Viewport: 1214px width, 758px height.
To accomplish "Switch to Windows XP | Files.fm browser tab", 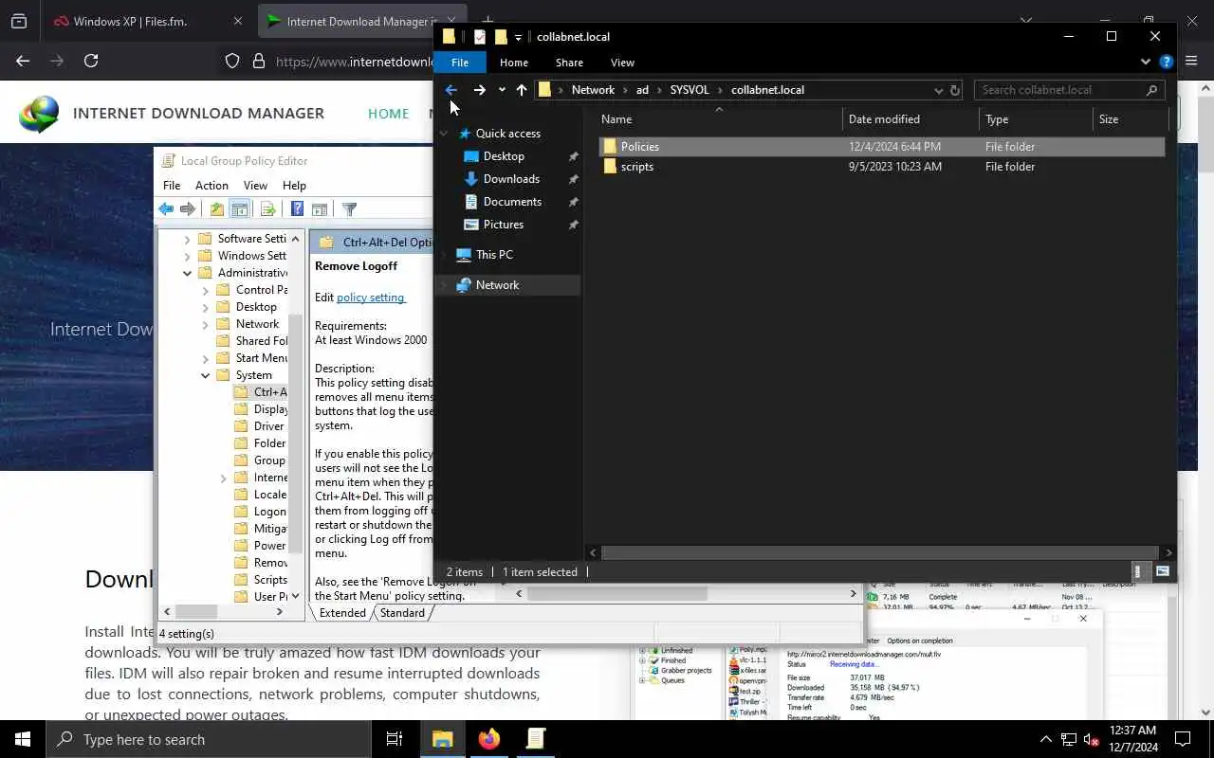I will (x=149, y=21).
